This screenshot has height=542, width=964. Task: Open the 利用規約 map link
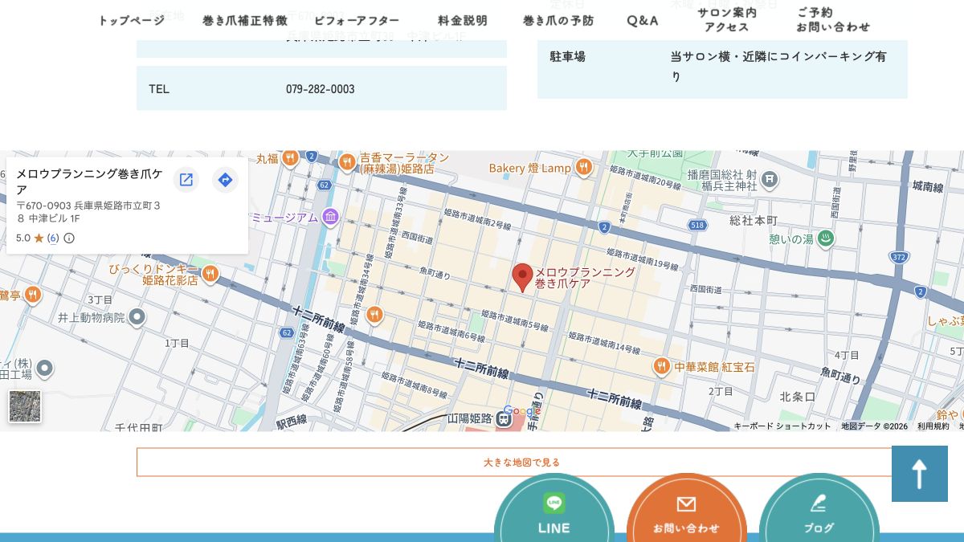(x=933, y=426)
